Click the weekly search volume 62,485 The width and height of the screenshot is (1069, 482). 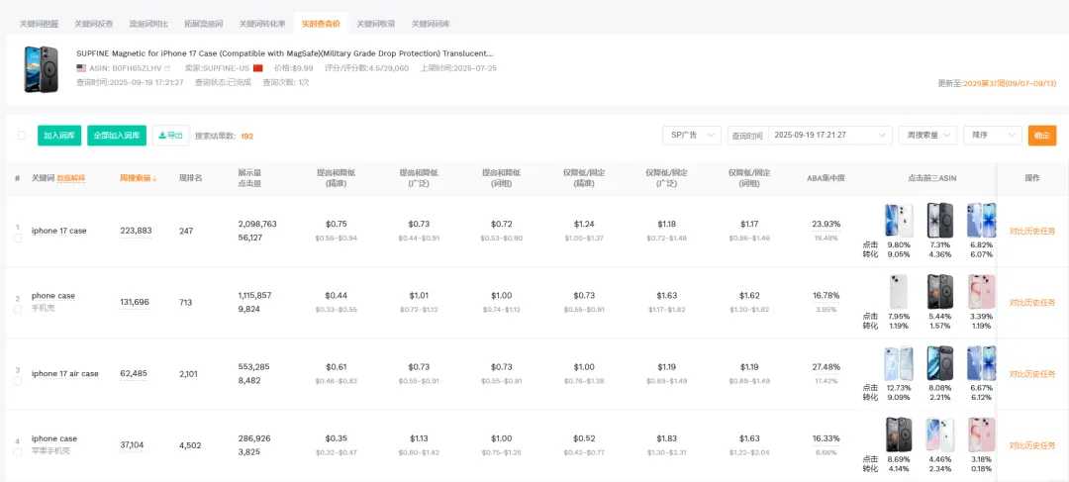tap(133, 373)
